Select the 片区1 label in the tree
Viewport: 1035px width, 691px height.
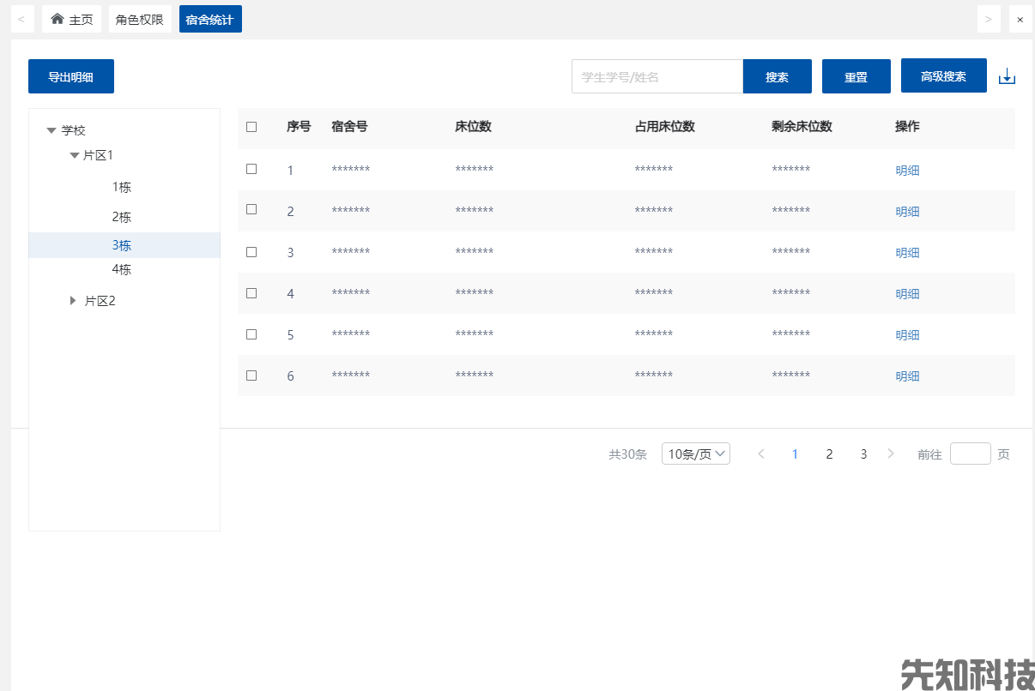[99, 155]
